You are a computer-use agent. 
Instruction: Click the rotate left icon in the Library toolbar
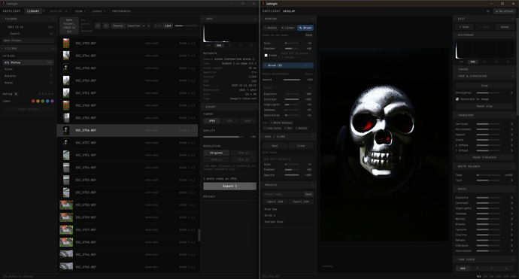point(98,26)
